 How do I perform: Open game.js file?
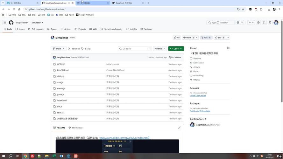click(60, 94)
